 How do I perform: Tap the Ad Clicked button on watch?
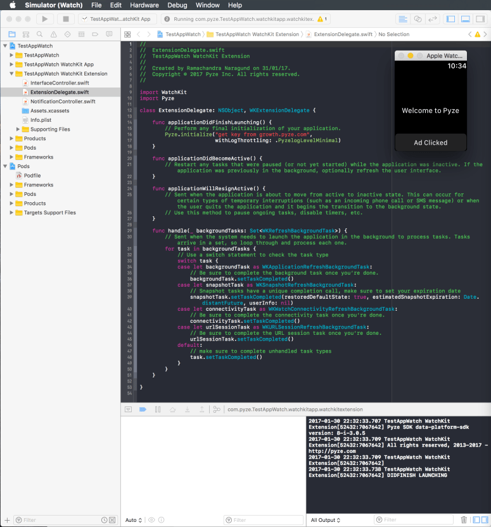(x=430, y=143)
